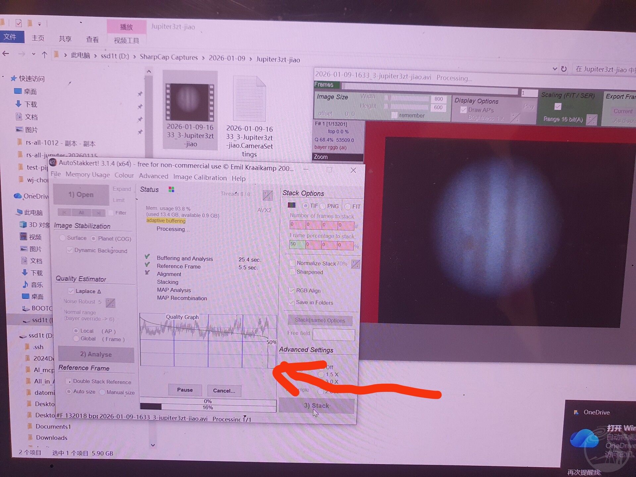Click the Explorer refresh icon

563,69
